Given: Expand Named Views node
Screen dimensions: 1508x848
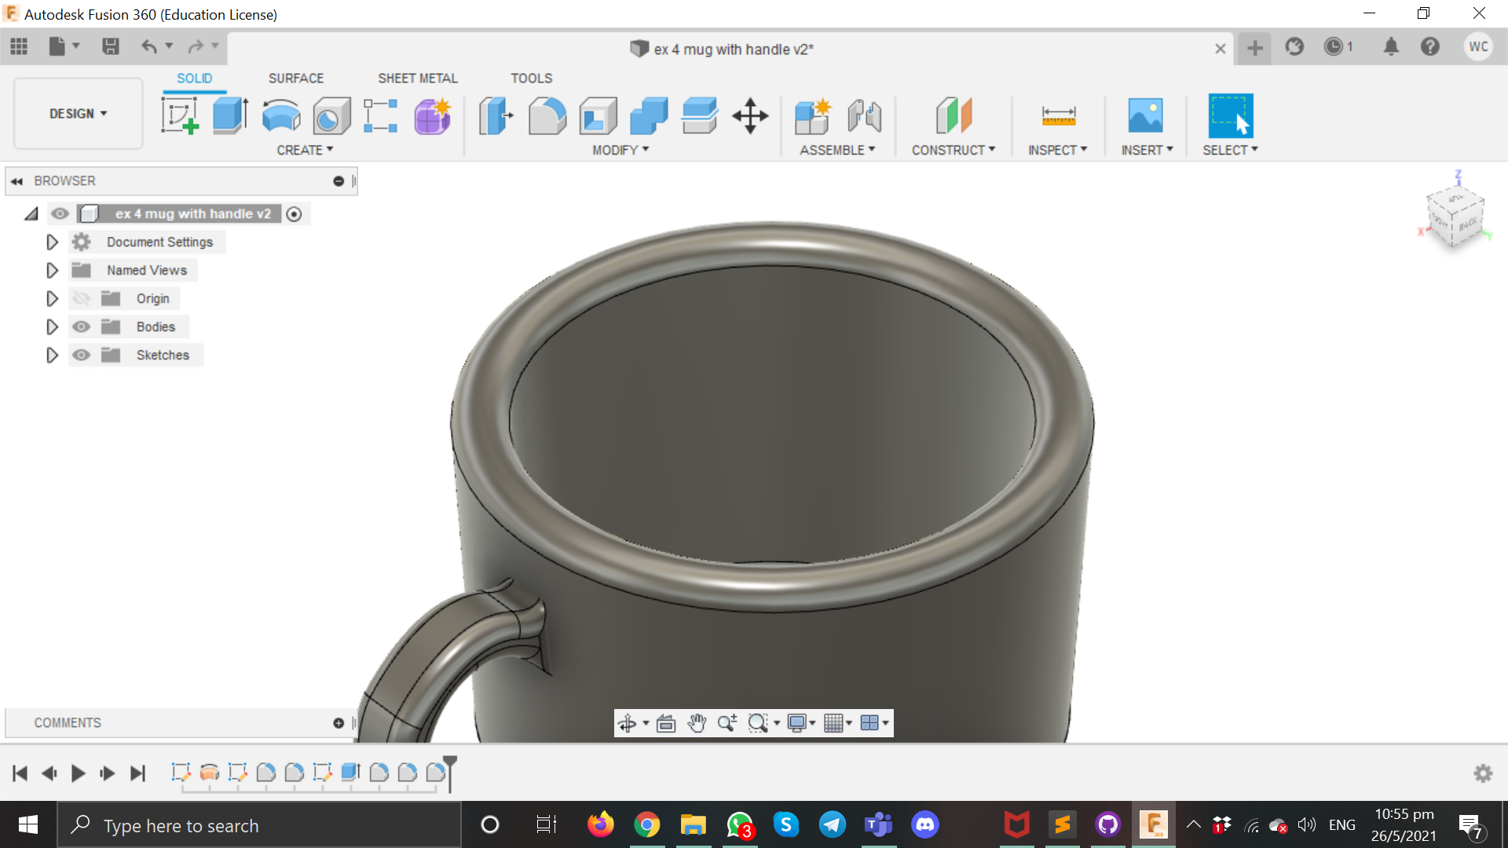Looking at the screenshot, I should tap(52, 270).
